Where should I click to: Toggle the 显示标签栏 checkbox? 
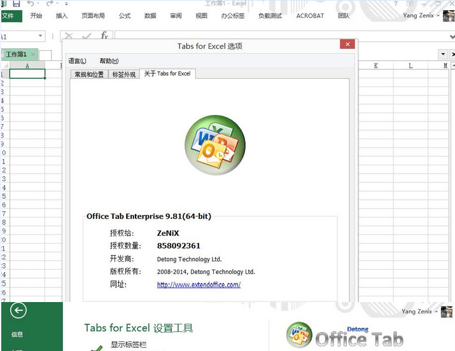coord(95,346)
